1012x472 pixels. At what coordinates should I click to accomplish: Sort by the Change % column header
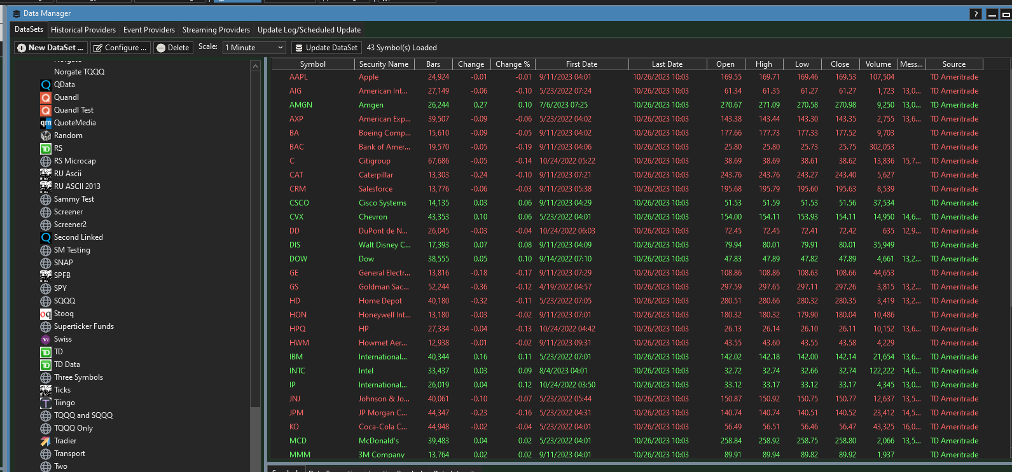pos(513,64)
